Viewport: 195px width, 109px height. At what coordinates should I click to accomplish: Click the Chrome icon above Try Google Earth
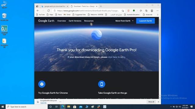coord(42,84)
